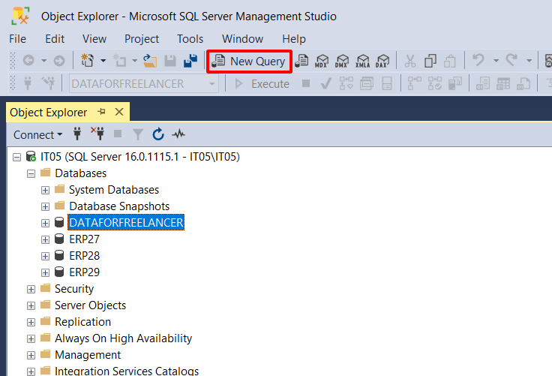Open the Undo history dropdown arrow
This screenshot has width=552, height=376.
pyautogui.click(x=496, y=61)
